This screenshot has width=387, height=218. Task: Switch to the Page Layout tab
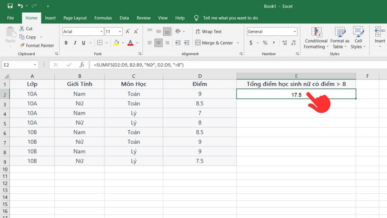click(75, 18)
